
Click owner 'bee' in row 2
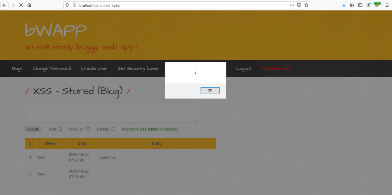pos(51,174)
